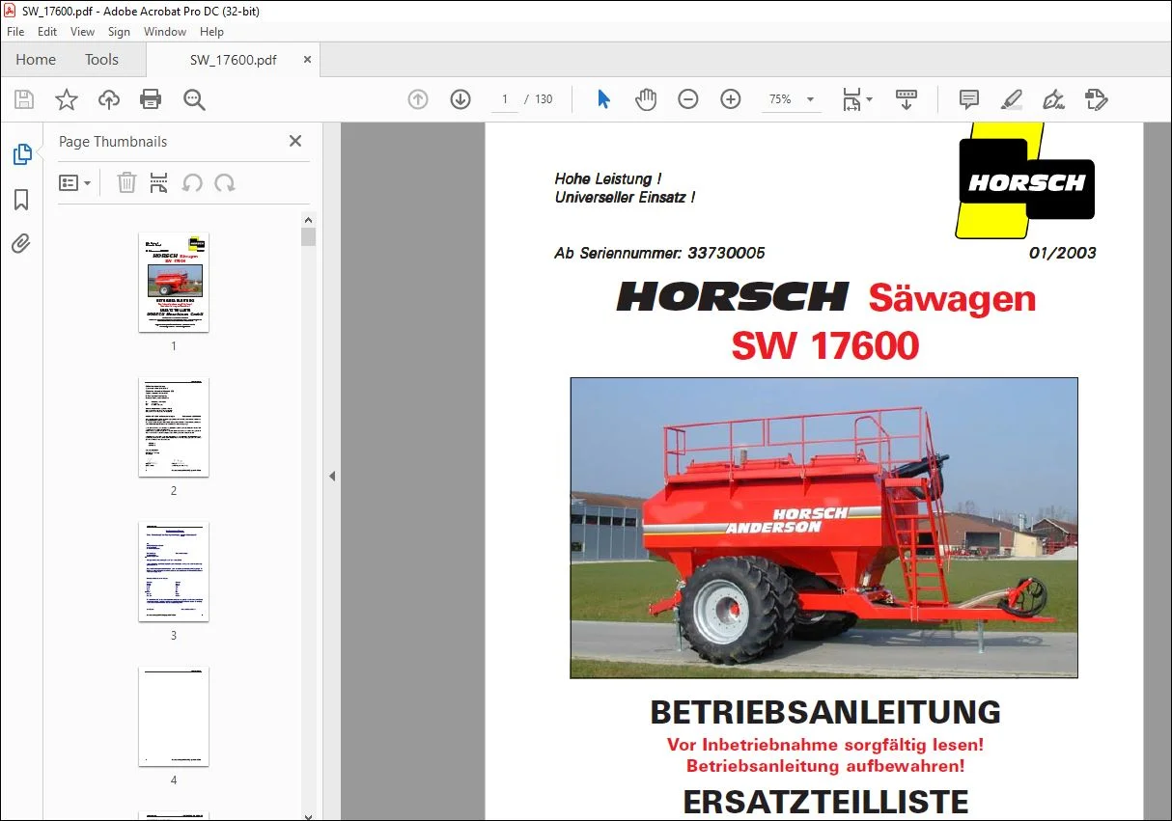Close the Page Thumbnails panel
Image resolution: width=1172 pixels, height=821 pixels.
[x=295, y=141]
